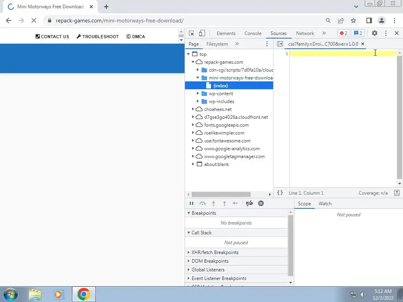Expand Event Listener Breakpoints section

click(236, 278)
